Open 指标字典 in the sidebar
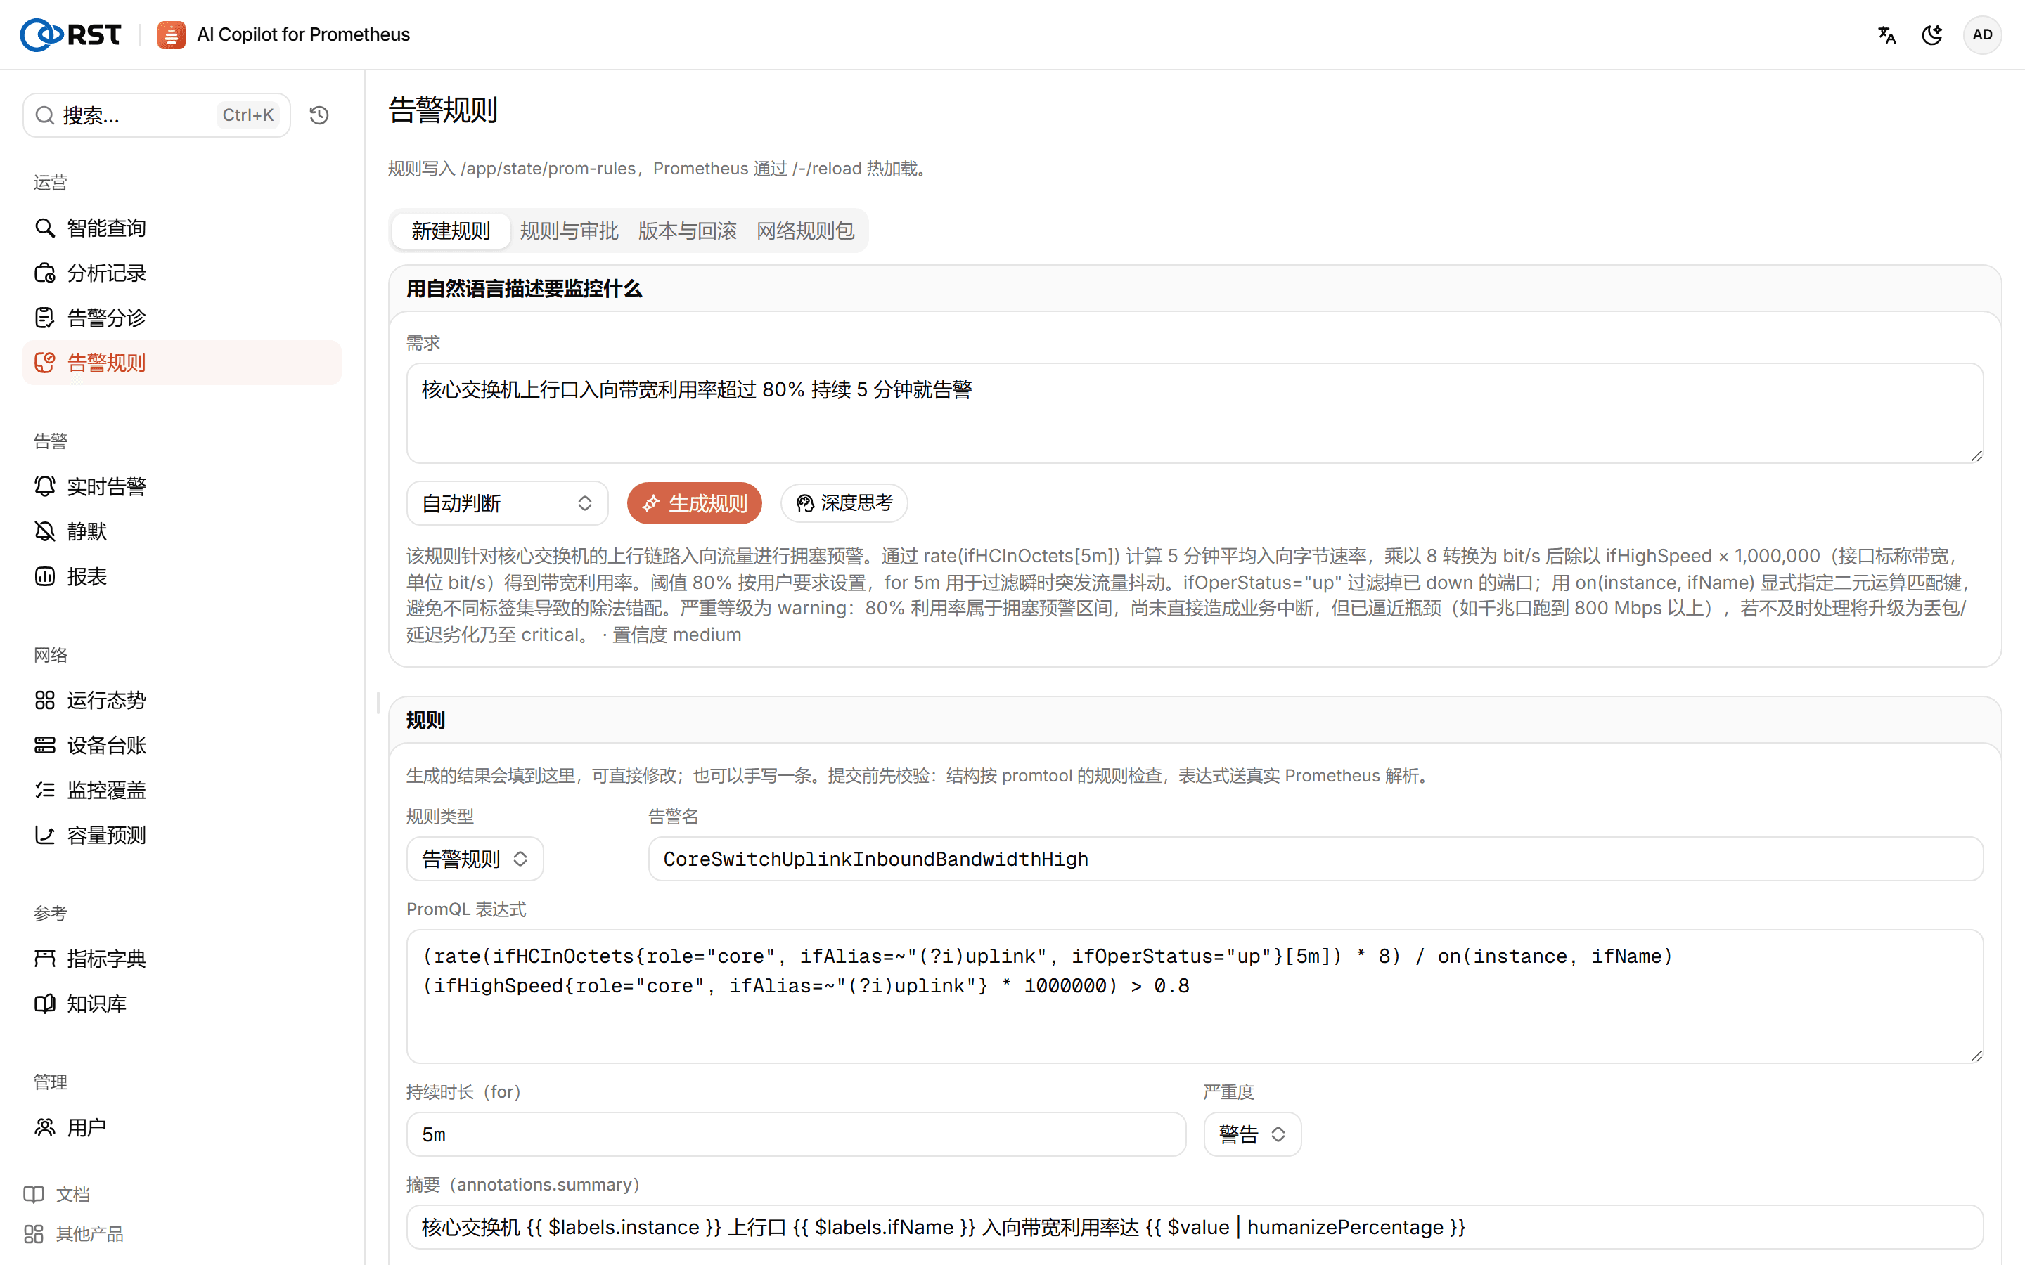Viewport: 2025px width, 1265px height. tap(181, 958)
